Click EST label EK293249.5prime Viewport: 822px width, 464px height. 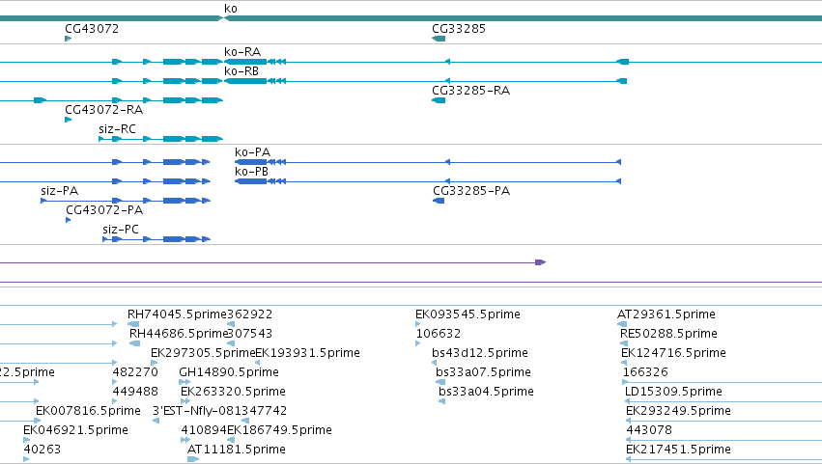[678, 411]
